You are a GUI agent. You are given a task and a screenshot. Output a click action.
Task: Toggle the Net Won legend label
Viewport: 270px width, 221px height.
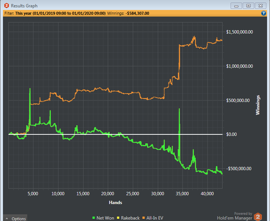pyautogui.click(x=105, y=218)
